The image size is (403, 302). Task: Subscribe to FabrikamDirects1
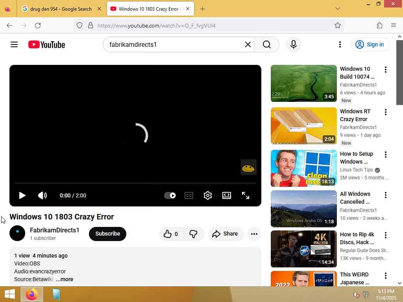point(107,234)
